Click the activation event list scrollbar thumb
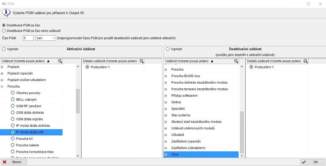Viewport: 326px width, 166px height. point(78,101)
